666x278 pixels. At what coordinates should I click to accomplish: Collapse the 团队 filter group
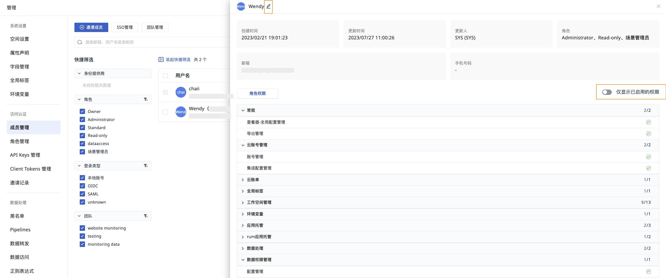point(79,216)
